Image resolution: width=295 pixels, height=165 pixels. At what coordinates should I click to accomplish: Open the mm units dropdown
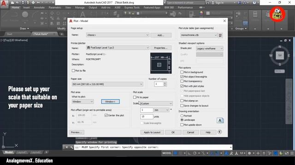click(x=161, y=110)
